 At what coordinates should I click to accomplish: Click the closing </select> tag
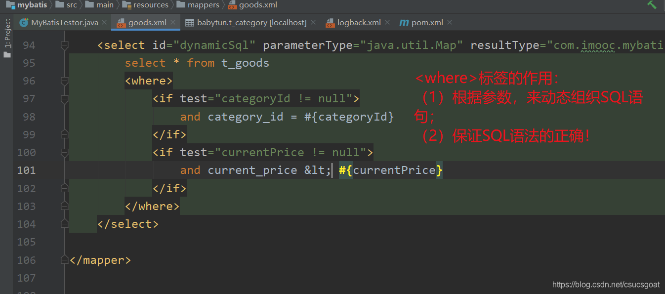click(128, 224)
